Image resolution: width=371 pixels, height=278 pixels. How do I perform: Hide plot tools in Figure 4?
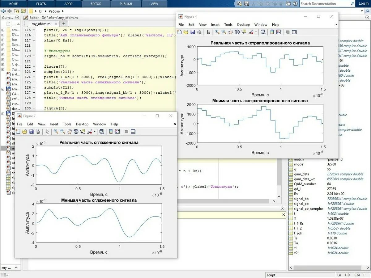point(288,32)
